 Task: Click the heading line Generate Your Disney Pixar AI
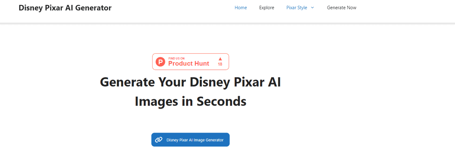[x=190, y=82]
